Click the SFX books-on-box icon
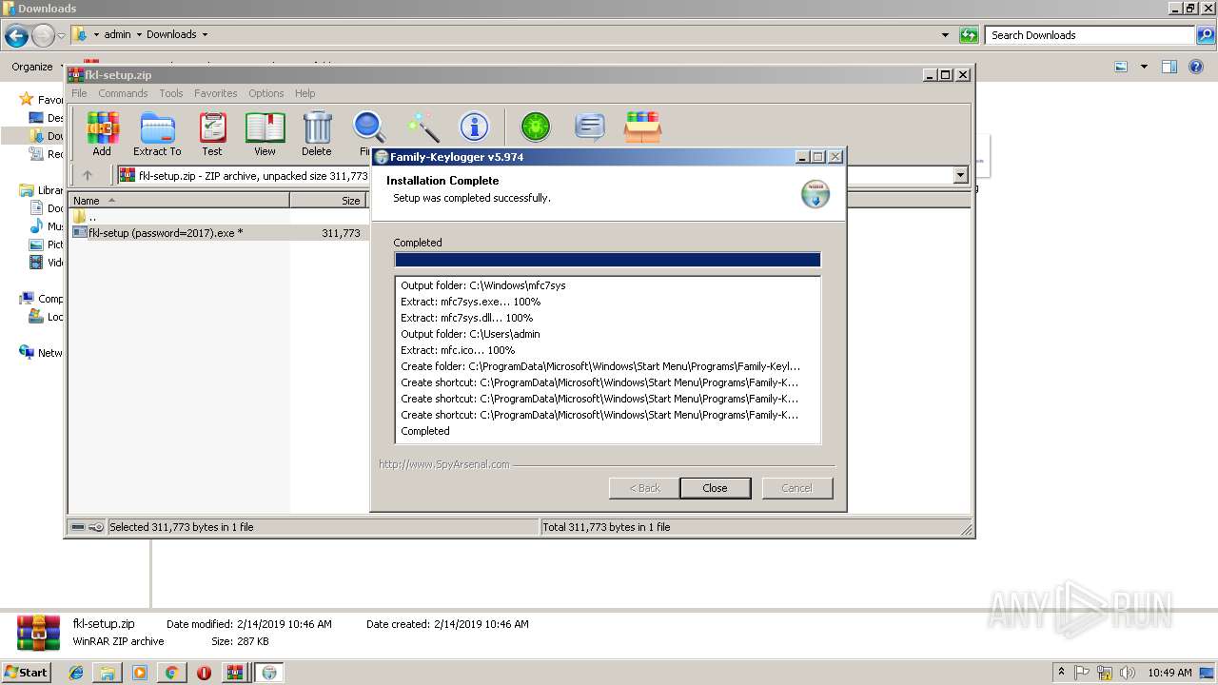The width and height of the screenshot is (1218, 685). click(642, 127)
